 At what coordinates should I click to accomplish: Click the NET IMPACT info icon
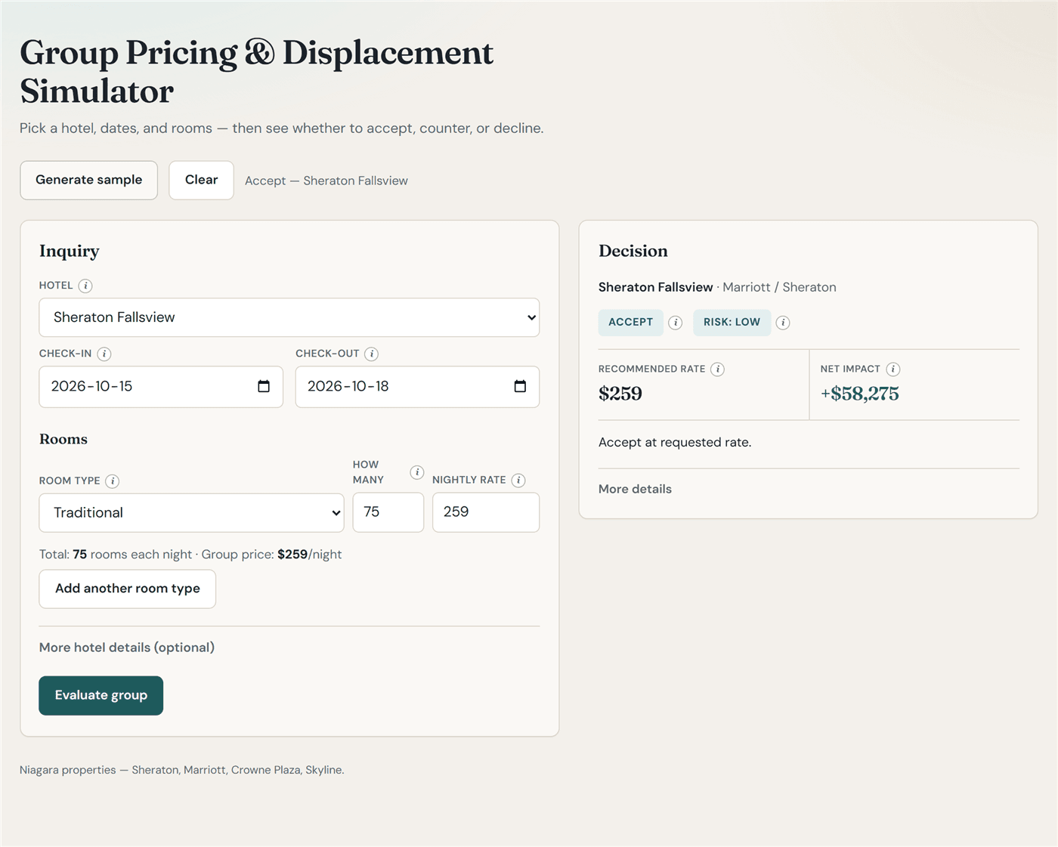point(892,369)
